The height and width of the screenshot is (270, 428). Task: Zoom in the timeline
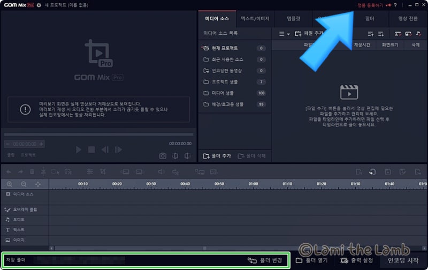(x=9, y=184)
